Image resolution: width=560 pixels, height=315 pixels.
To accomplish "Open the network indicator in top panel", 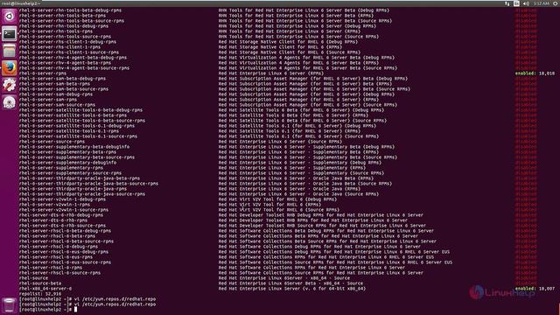I will coord(507,3).
